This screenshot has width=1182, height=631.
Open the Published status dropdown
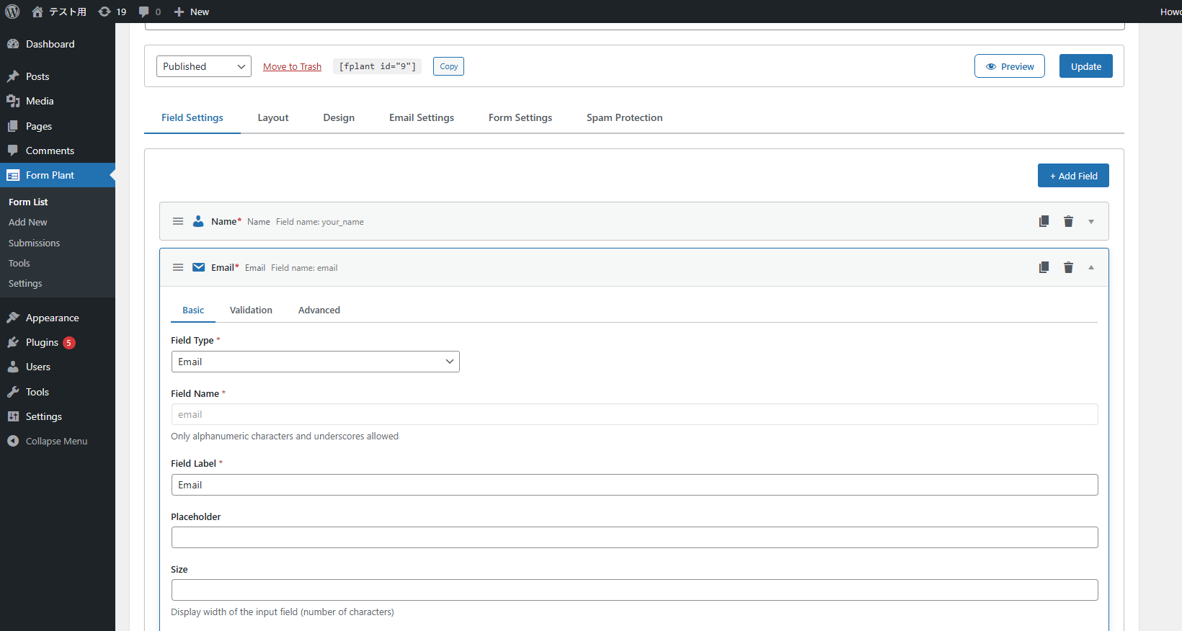click(x=204, y=66)
